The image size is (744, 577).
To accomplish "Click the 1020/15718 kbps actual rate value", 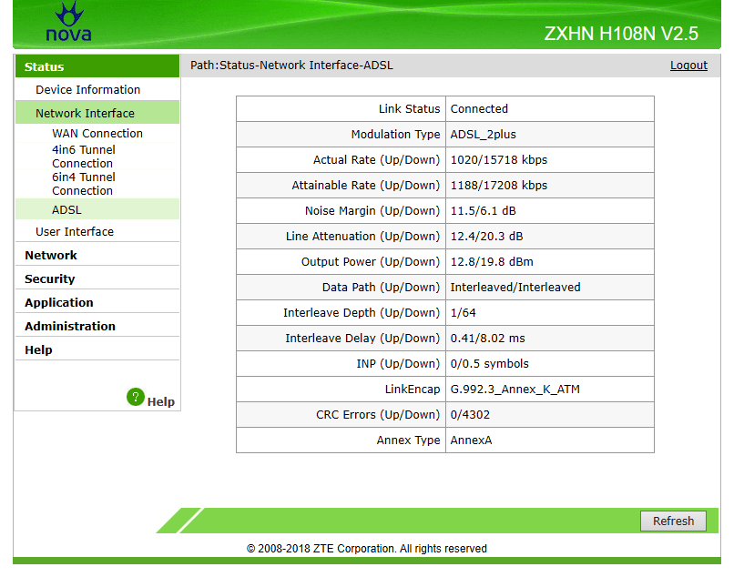I will click(499, 160).
